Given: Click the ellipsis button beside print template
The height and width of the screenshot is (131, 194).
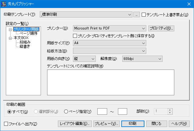Looking at the screenshot, I should 137,14.
